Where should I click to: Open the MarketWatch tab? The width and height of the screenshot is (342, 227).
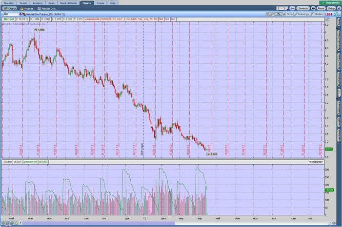[x=68, y=3]
